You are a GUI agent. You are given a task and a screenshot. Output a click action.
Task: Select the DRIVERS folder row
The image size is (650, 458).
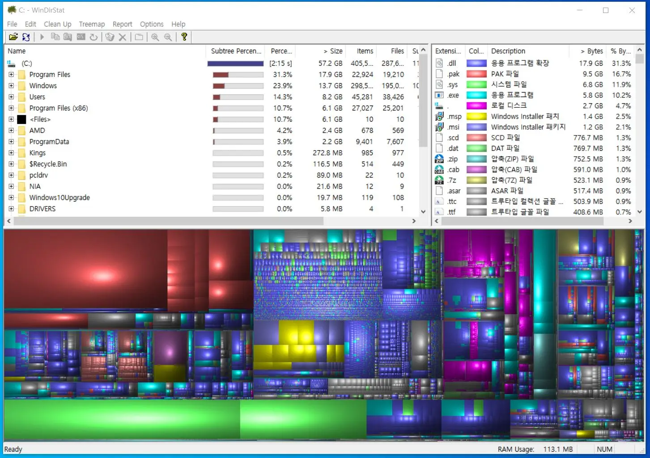pos(212,209)
